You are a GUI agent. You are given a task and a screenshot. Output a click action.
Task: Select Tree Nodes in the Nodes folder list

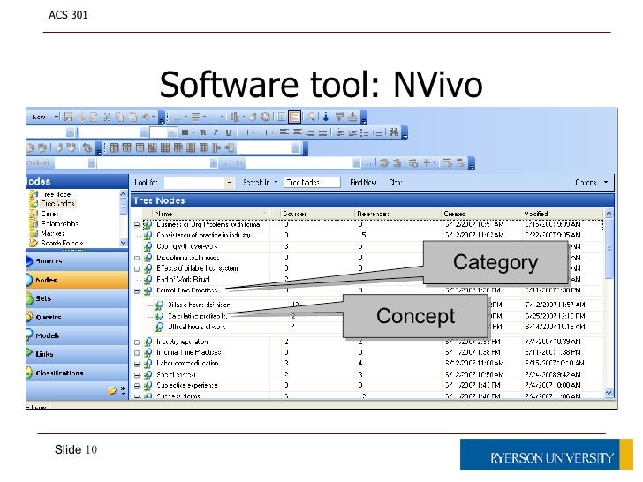[57, 204]
